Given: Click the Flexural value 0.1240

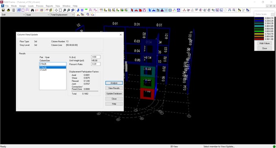Looking at the screenshot, I should coord(87,81).
